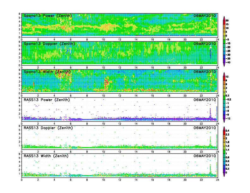
Task: Select the RASS13 Power scatter plot
Action: coord(120,109)
